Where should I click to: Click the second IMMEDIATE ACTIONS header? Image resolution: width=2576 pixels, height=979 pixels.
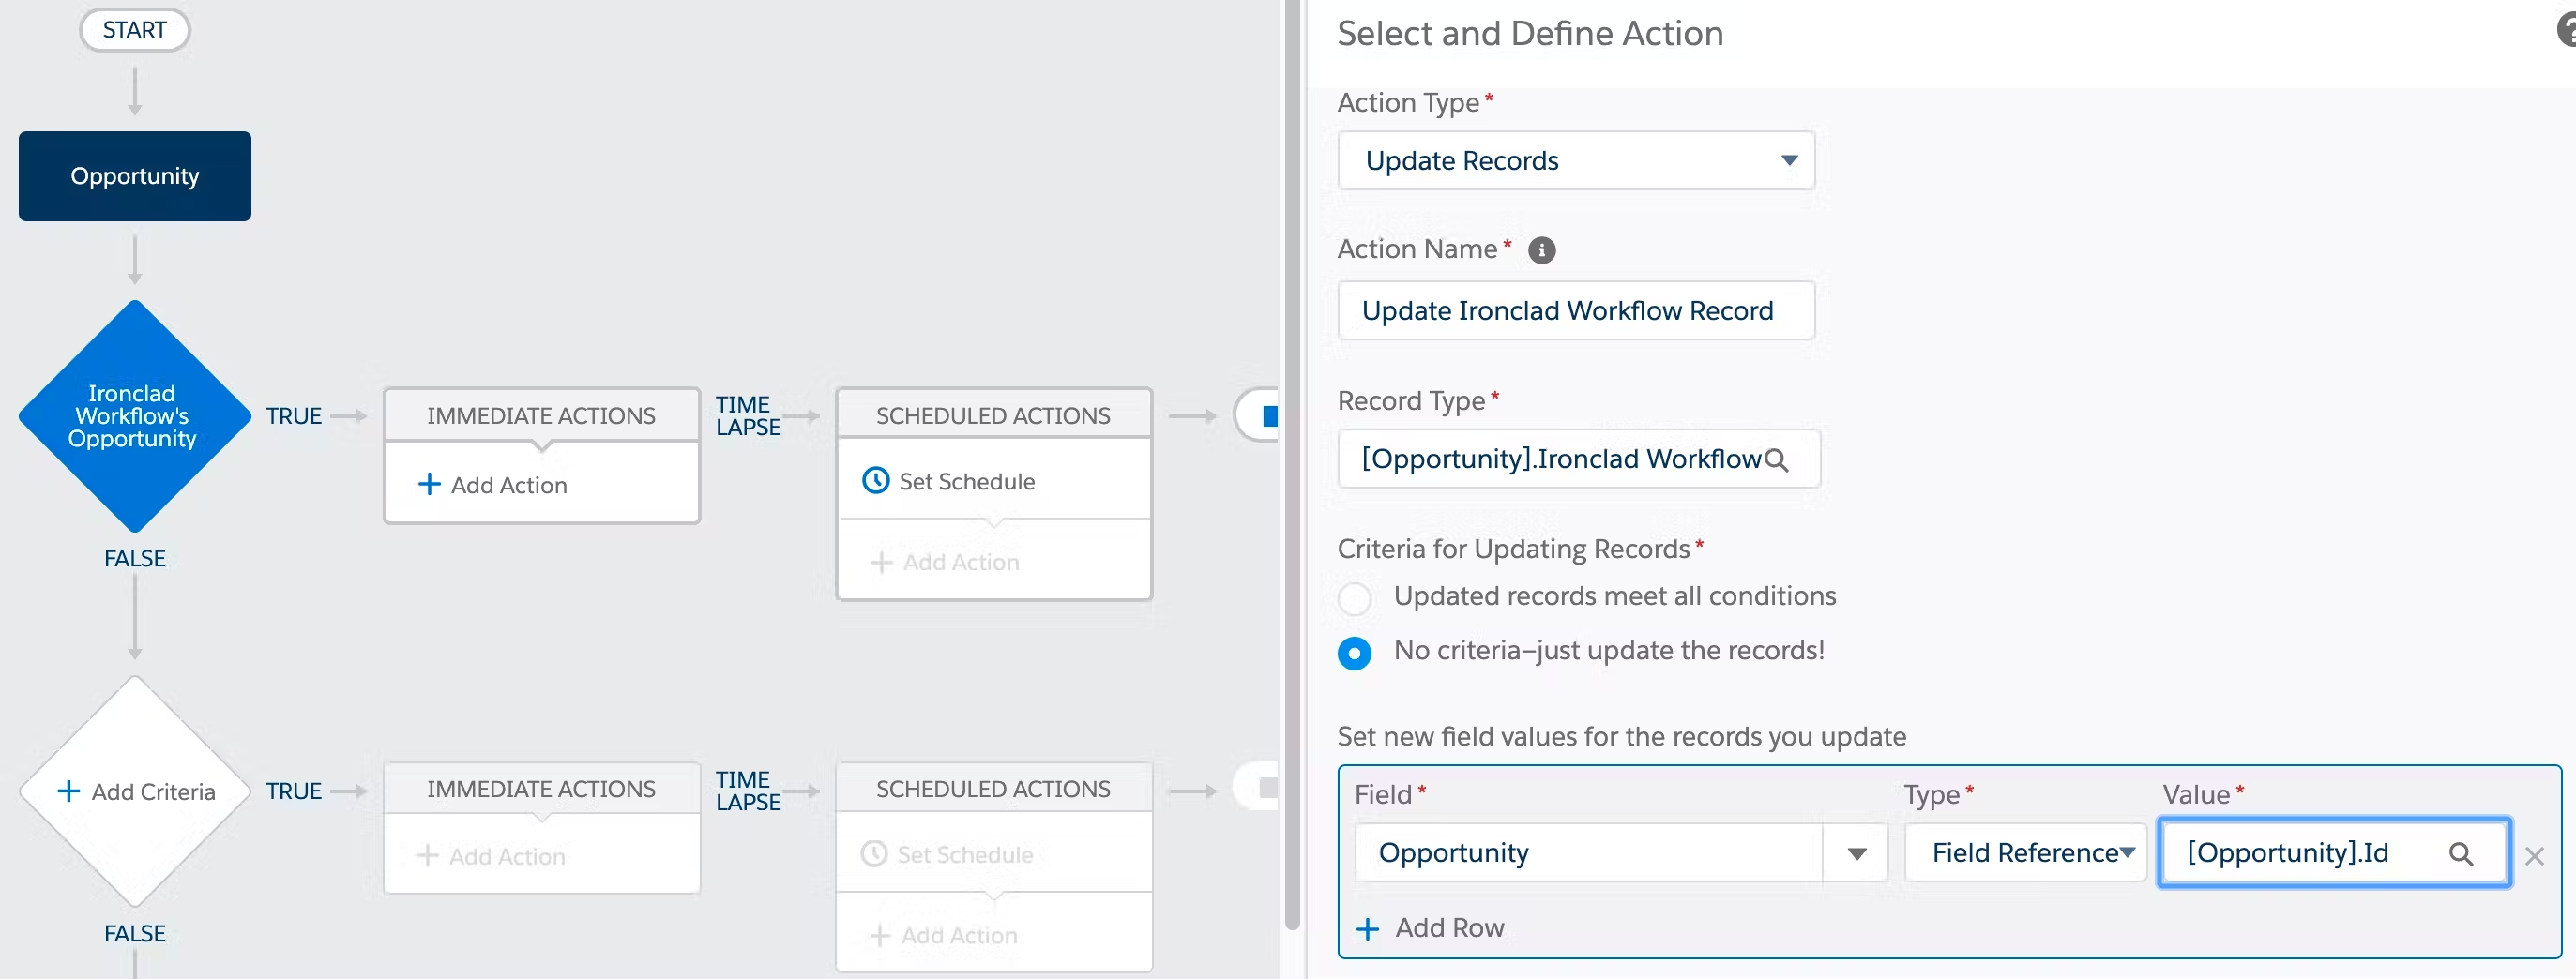(541, 789)
